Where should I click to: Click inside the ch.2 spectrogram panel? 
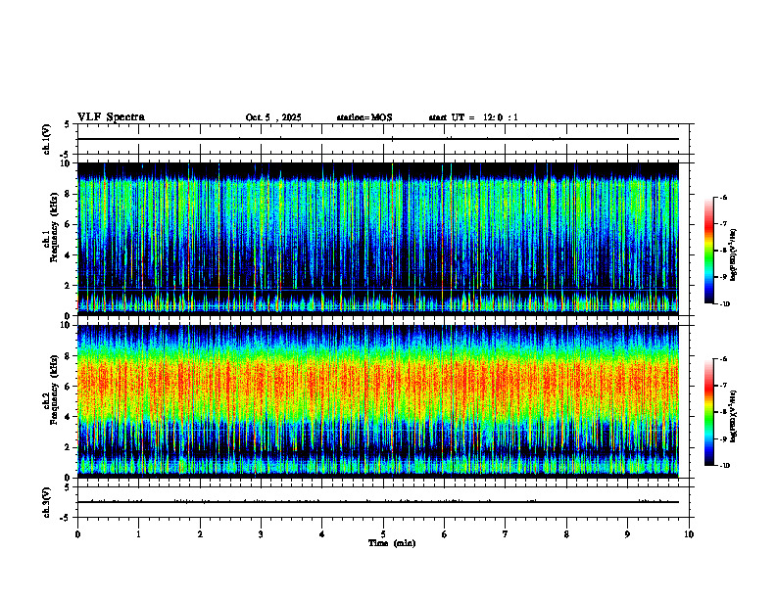click(x=378, y=401)
